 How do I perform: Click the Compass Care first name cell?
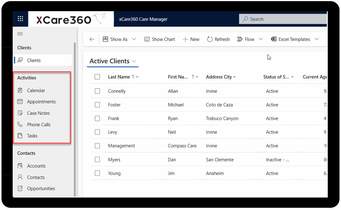pyautogui.click(x=182, y=146)
